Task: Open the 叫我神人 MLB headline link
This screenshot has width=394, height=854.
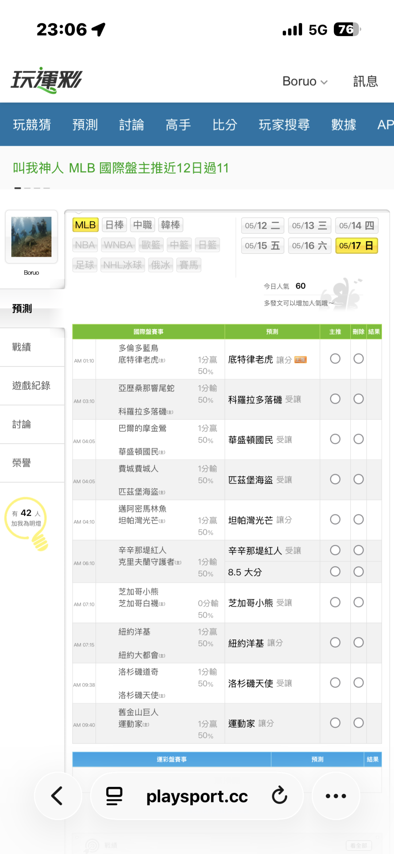Action: tap(121, 168)
